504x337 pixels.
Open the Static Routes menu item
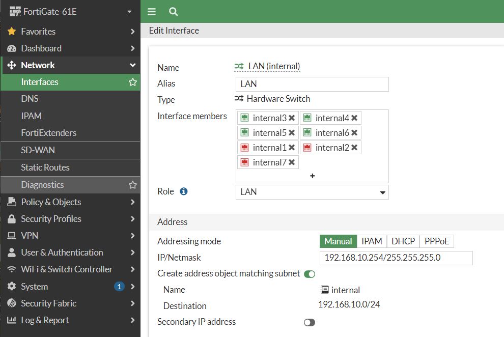pos(70,167)
